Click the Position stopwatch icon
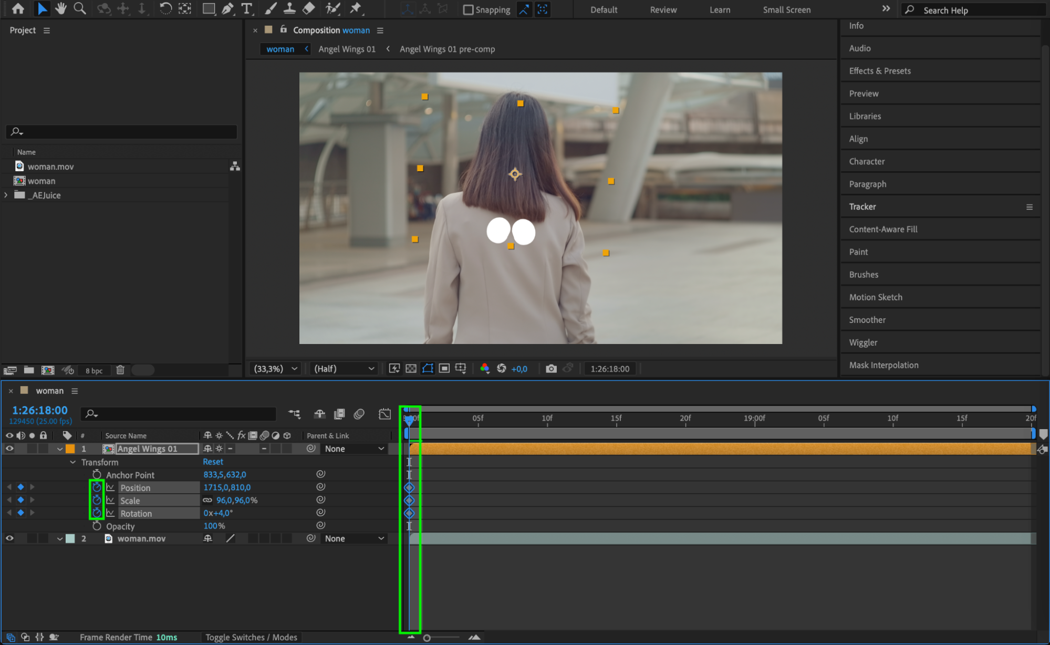Screen dimensions: 1050x645 (97, 487)
